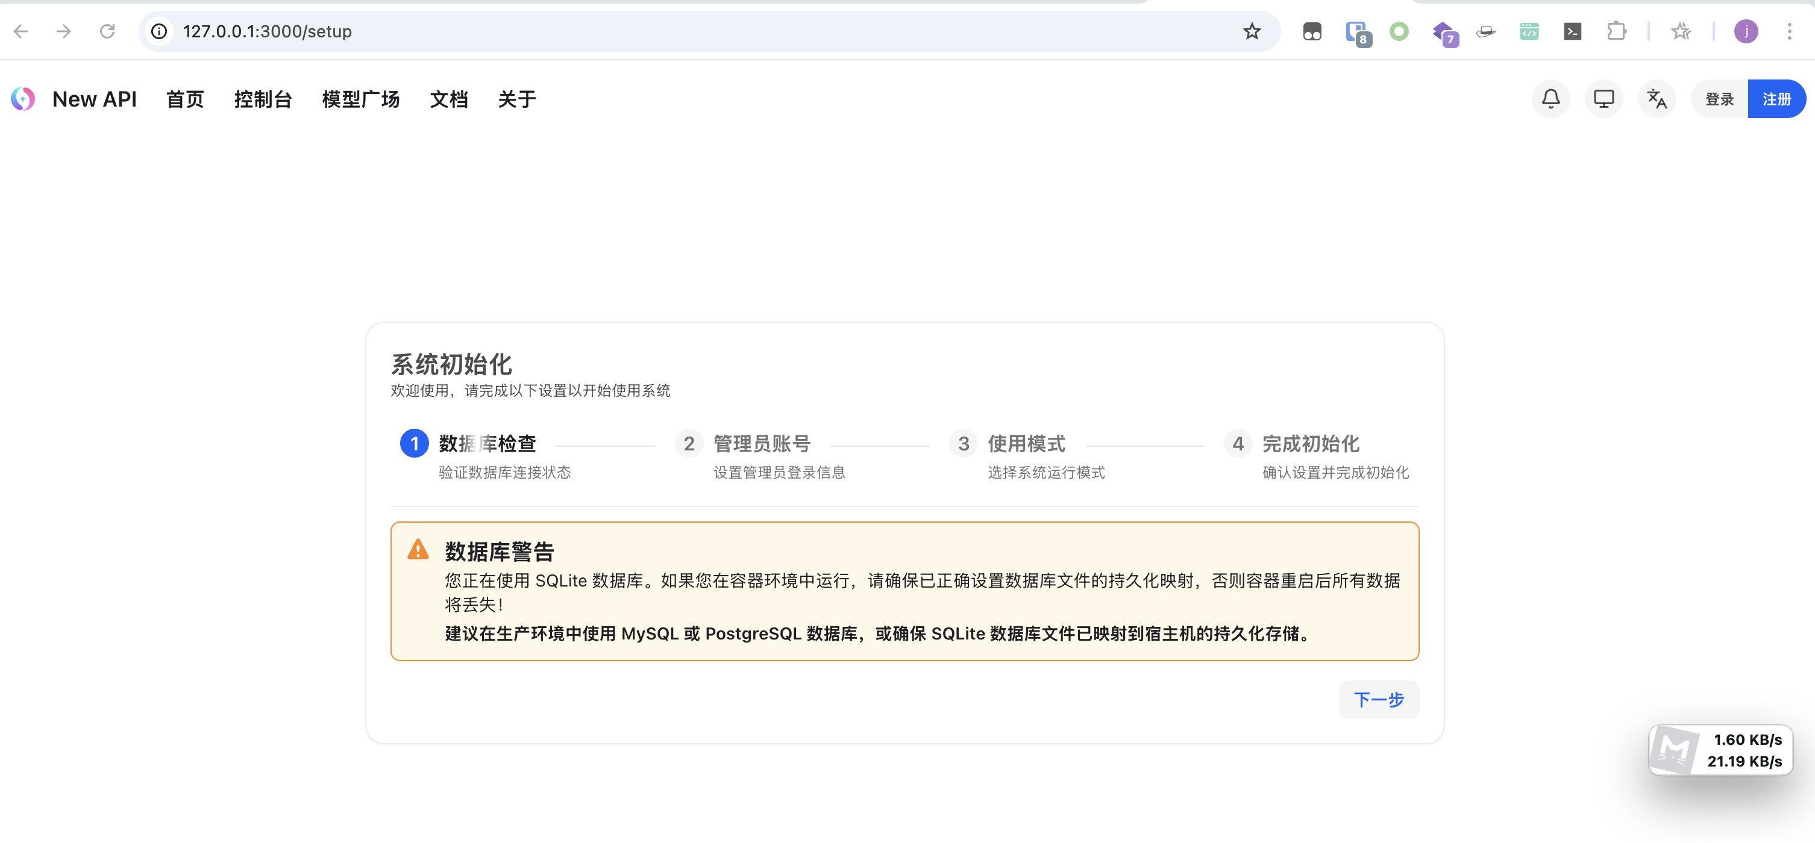Click the 注册 button
1815x843 pixels.
1776,99
